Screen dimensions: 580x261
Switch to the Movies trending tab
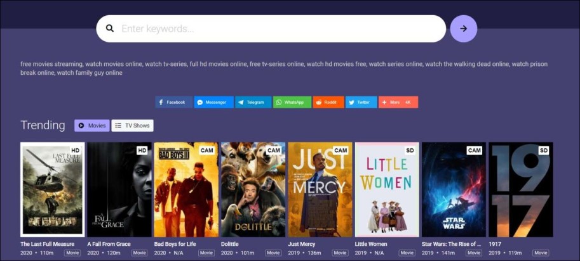point(92,125)
